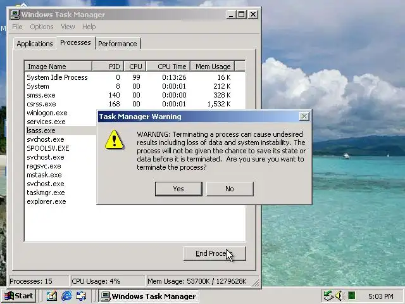405x304 pixels.
Task: Click the yellow warning exclamation icon
Action: pos(114,140)
